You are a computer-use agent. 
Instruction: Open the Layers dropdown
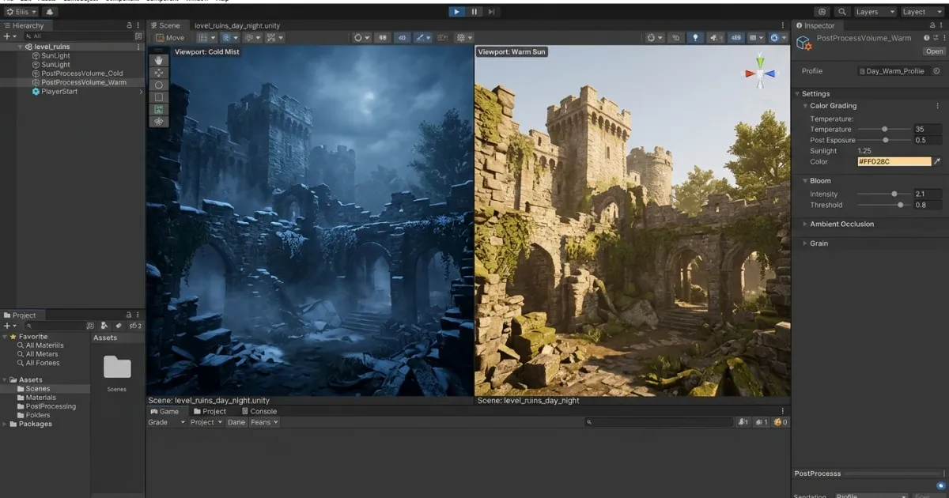(x=875, y=12)
